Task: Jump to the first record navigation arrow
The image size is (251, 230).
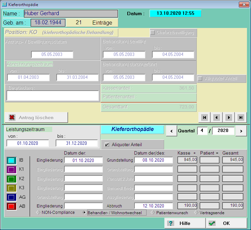Action: pyautogui.click(x=204, y=117)
